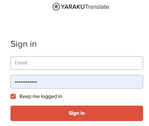Click the Sign in page heading

(x=24, y=44)
